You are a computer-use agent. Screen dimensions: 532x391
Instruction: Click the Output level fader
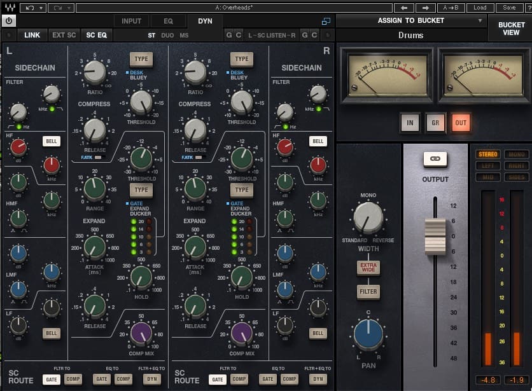(x=435, y=237)
